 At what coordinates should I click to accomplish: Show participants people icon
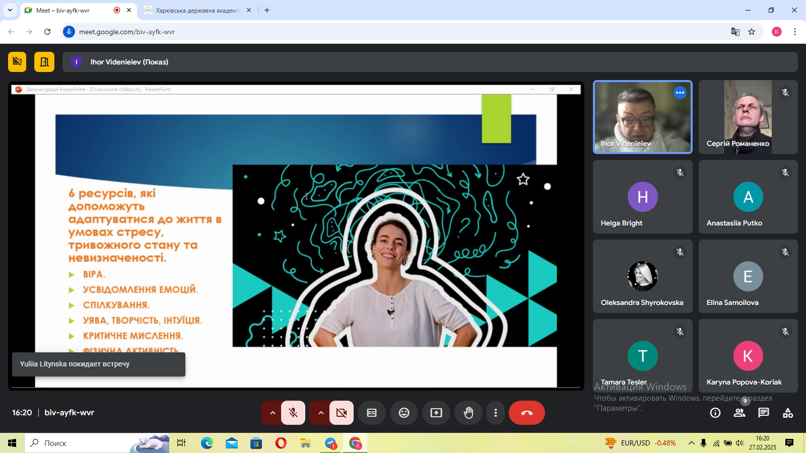click(740, 413)
